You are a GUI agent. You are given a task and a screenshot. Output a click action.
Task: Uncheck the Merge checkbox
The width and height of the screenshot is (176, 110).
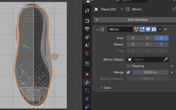128,72
